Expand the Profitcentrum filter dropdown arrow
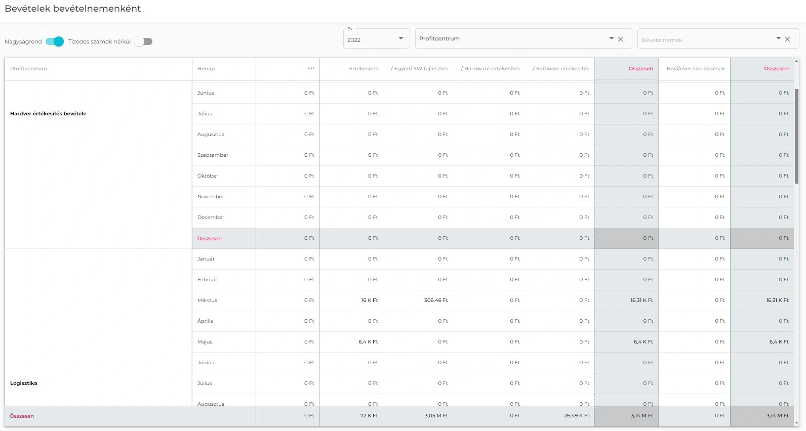The height and width of the screenshot is (431, 806). [x=611, y=38]
